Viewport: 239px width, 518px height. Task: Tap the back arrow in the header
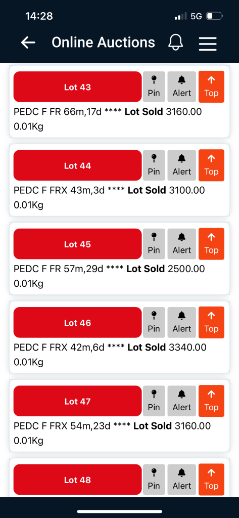coord(28,42)
